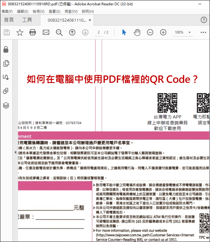This screenshot has width=210, height=242.
Task: Open the more tools ellipsis menu
Action: [203, 33]
